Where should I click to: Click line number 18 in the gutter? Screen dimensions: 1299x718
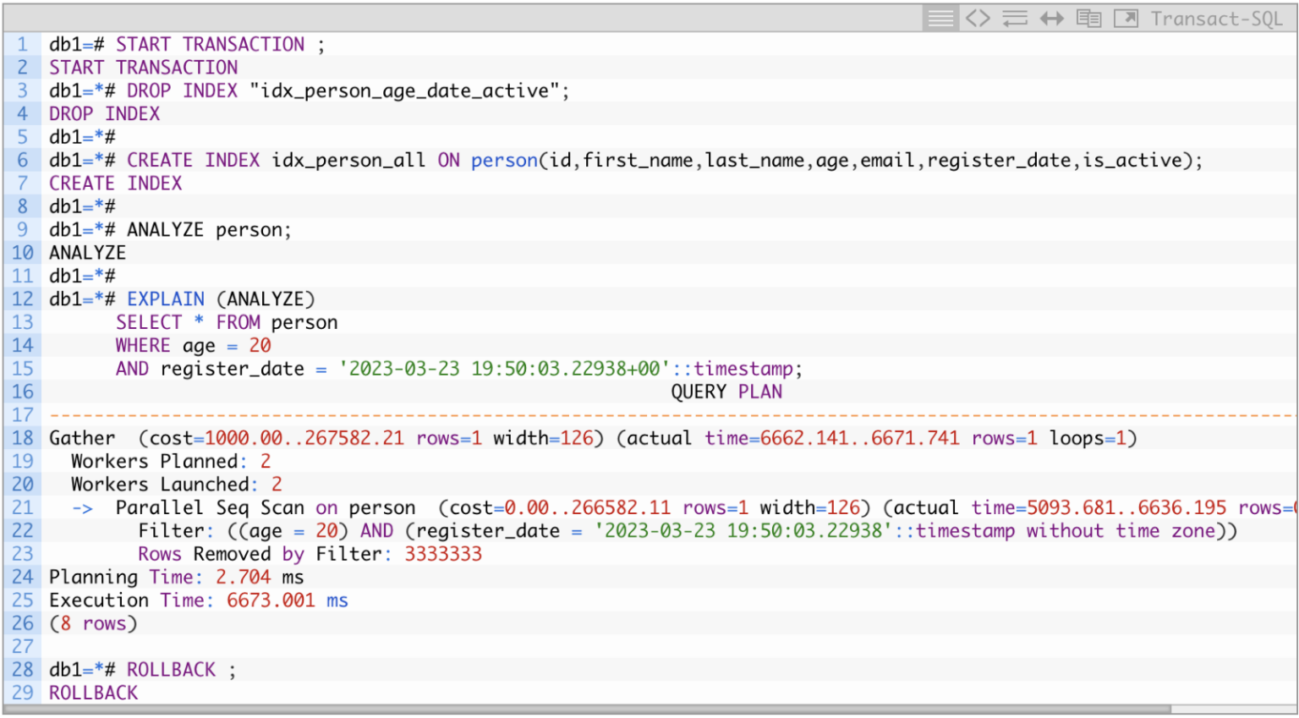[x=22, y=438]
